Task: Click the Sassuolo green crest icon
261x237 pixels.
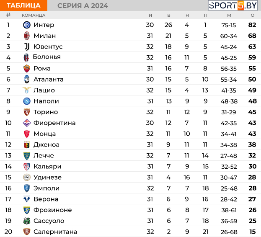Action: click(27, 221)
